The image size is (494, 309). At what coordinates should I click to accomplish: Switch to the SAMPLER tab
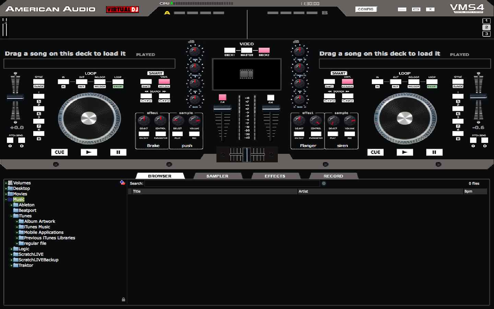click(217, 176)
